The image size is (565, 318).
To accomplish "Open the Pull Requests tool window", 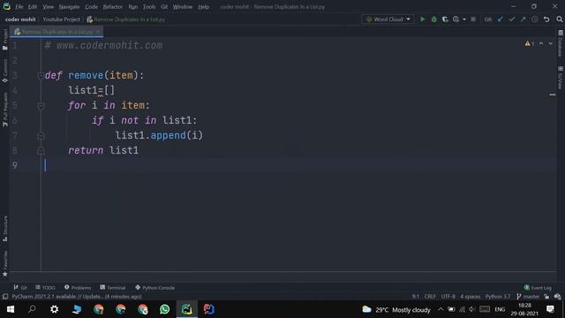I will point(4,110).
